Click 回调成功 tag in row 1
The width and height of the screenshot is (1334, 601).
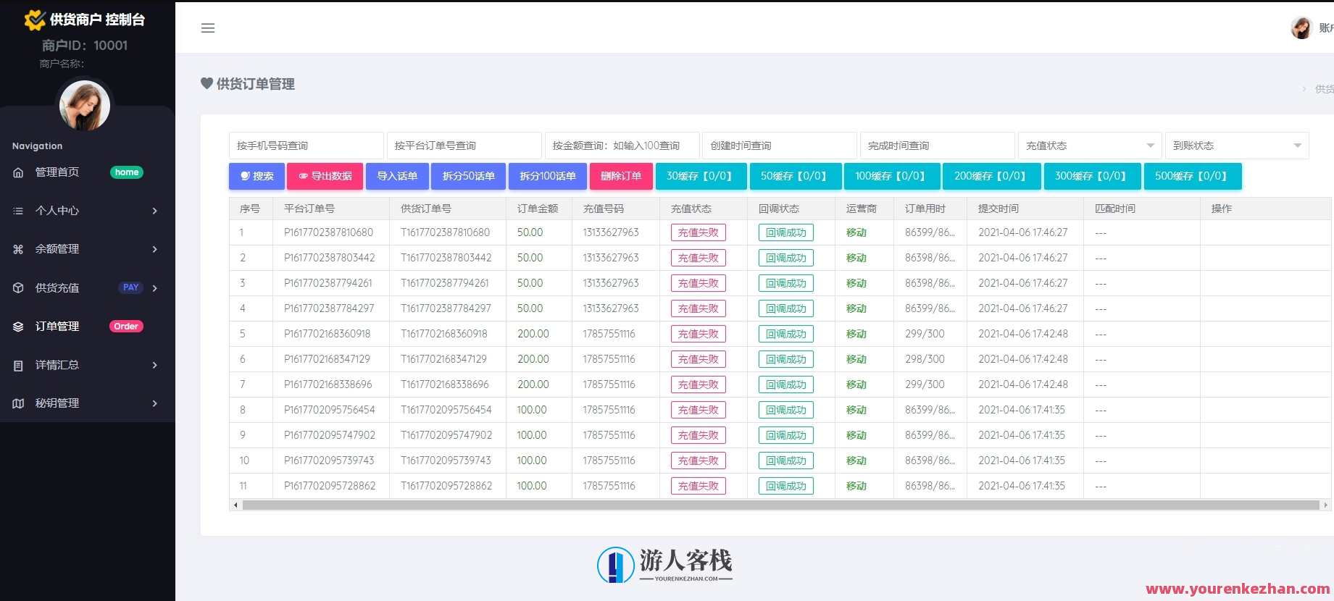(x=786, y=232)
